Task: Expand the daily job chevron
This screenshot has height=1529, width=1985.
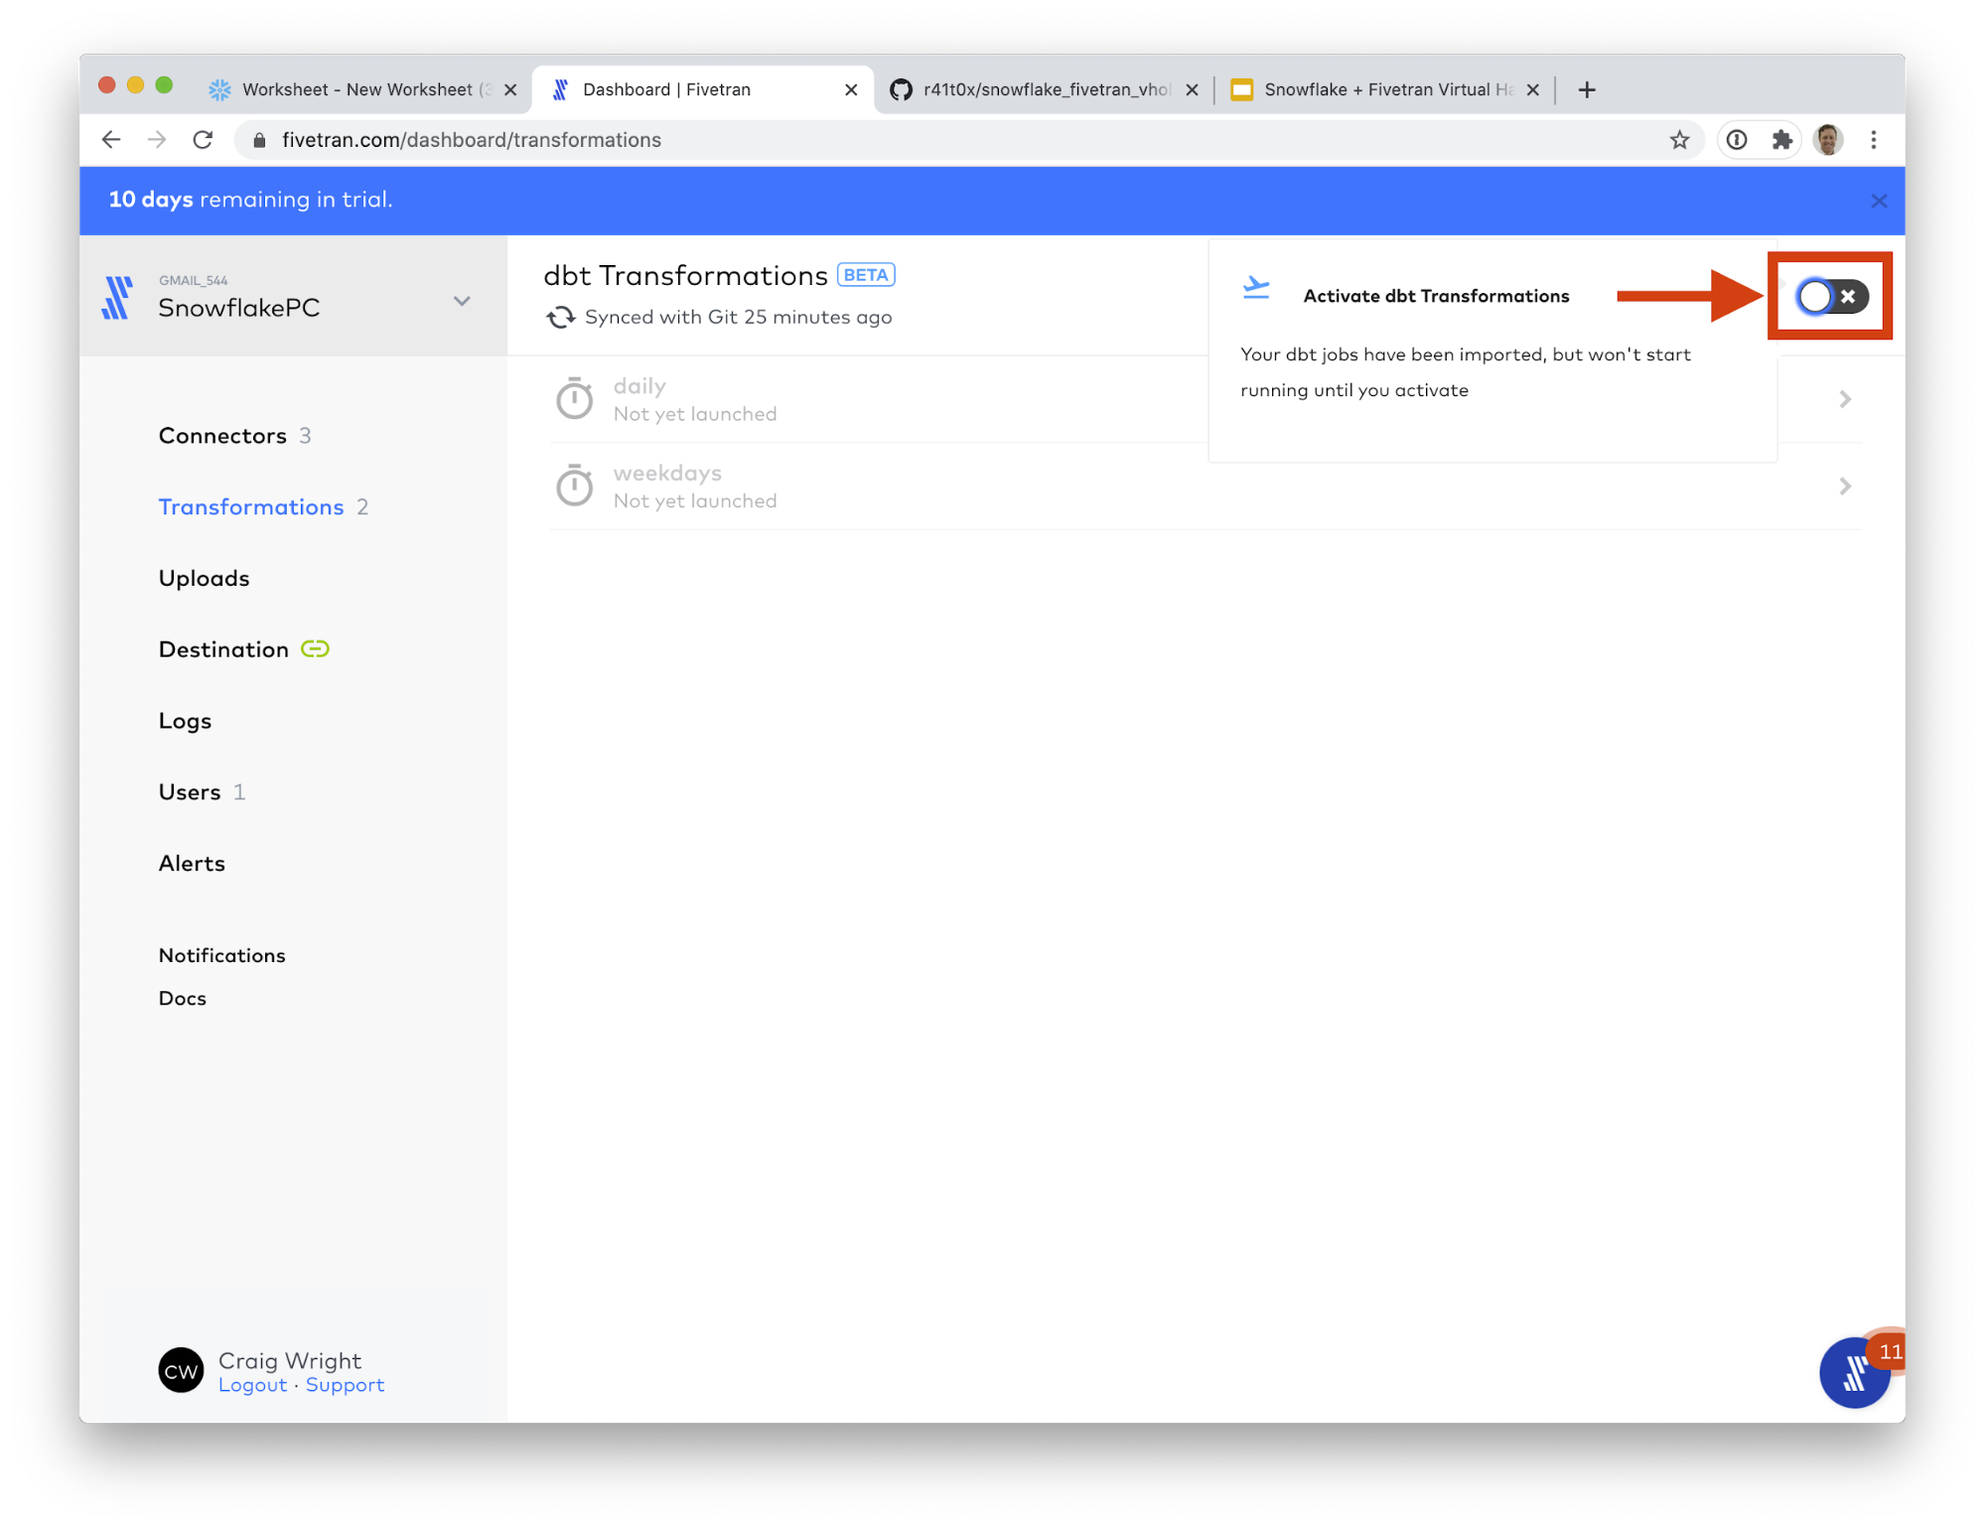Action: (x=1844, y=399)
